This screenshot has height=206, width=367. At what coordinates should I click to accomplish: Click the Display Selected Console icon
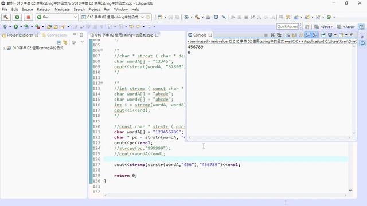330,35
